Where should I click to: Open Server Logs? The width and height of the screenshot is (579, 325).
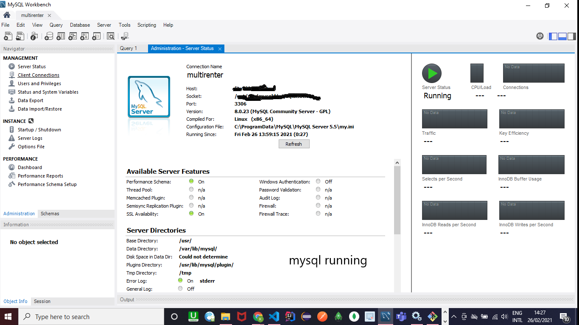pyautogui.click(x=30, y=138)
